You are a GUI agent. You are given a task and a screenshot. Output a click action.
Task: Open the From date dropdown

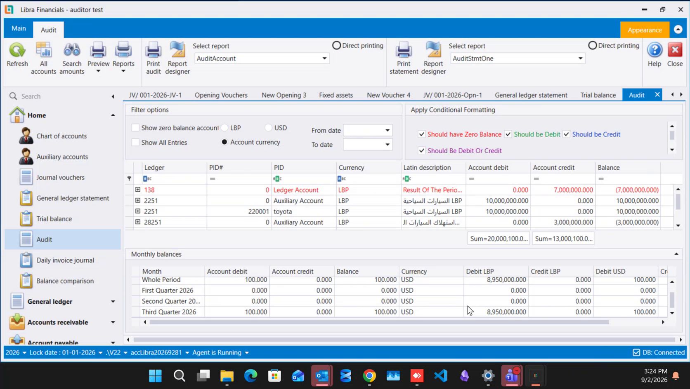tap(387, 131)
